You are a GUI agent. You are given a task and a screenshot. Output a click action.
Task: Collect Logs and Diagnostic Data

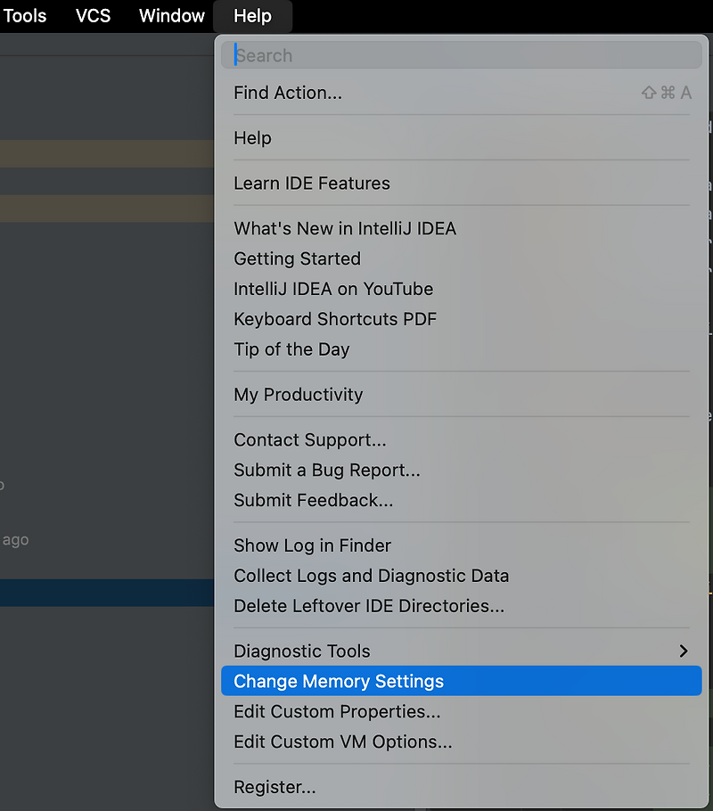[x=371, y=576]
